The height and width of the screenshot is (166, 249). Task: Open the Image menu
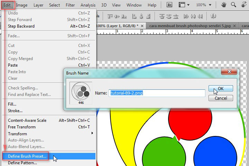pyautogui.click(x=22, y=5)
